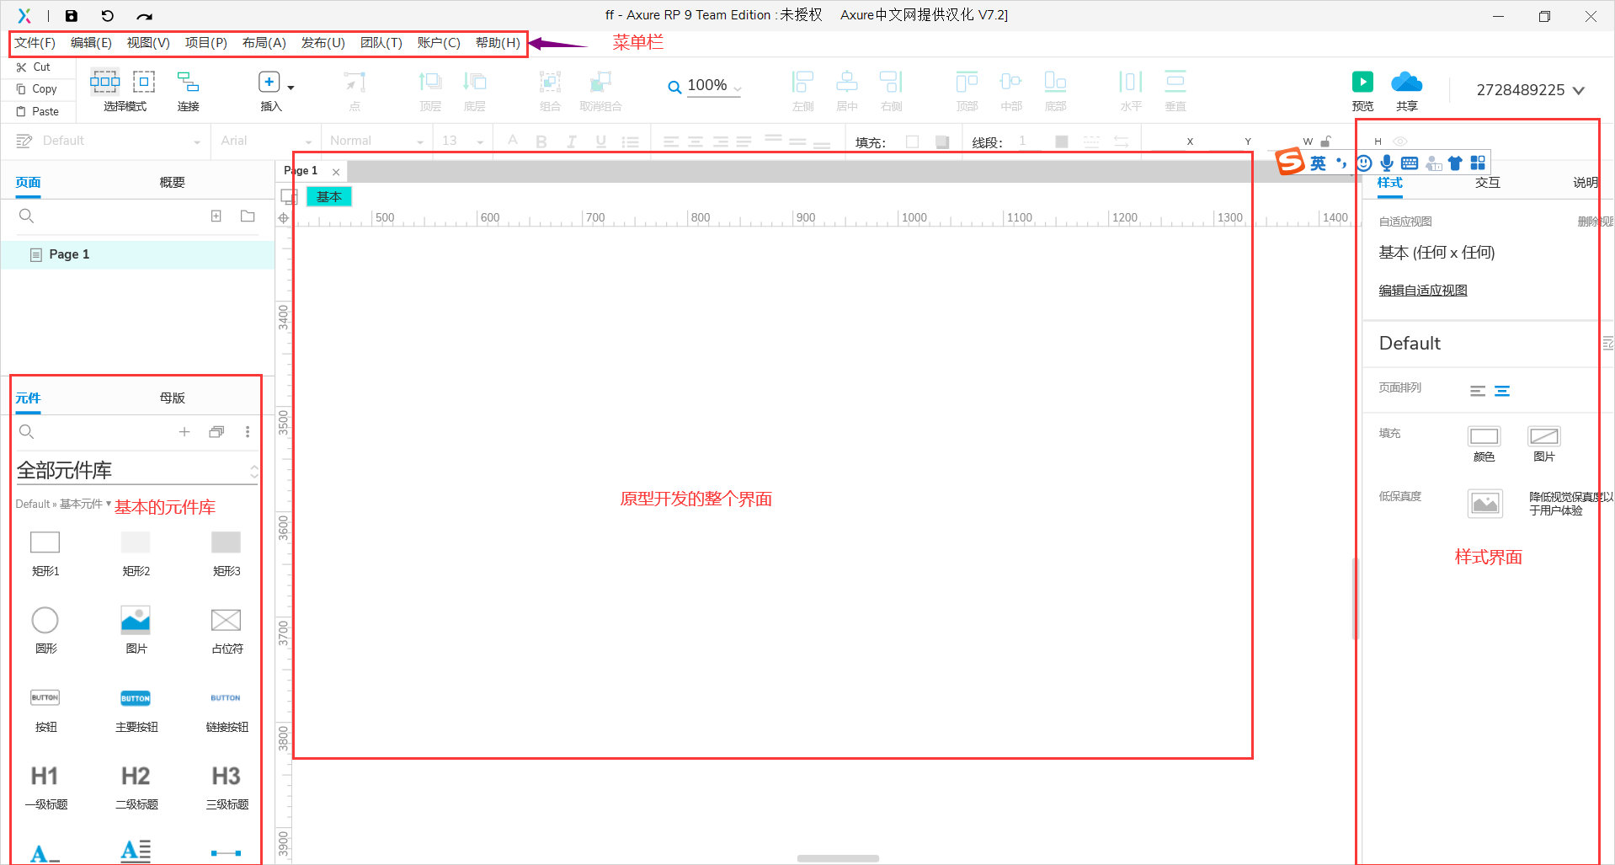
Task: Switch to the 交互 panel tab
Action: (x=1487, y=182)
